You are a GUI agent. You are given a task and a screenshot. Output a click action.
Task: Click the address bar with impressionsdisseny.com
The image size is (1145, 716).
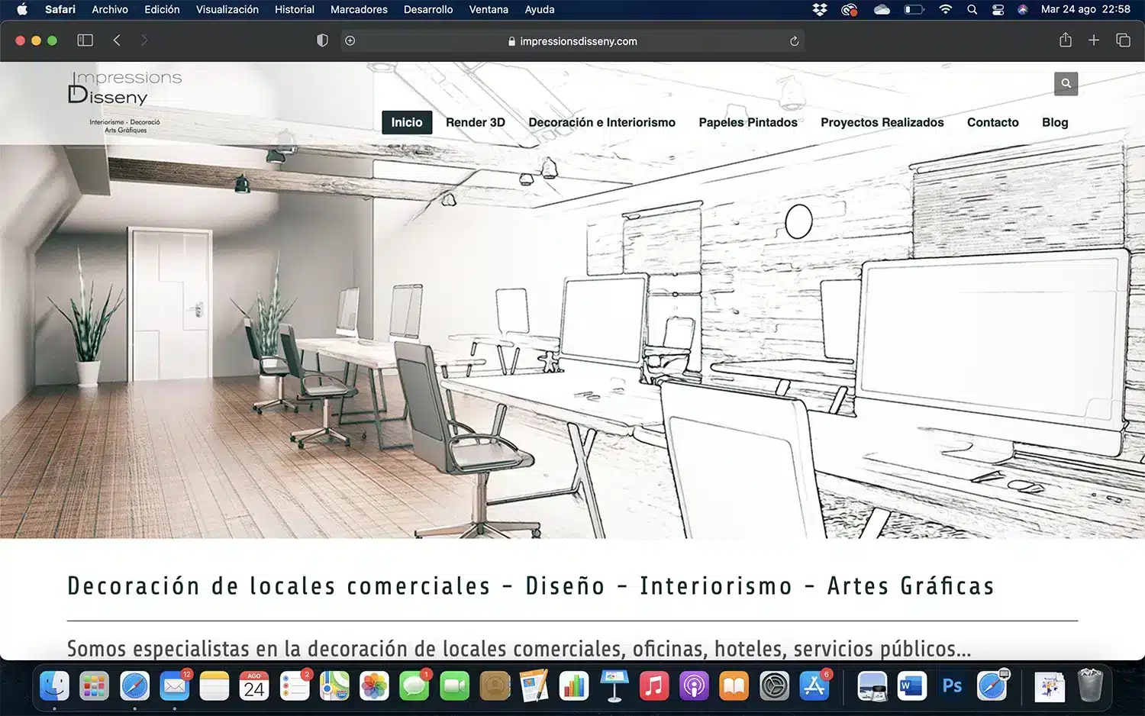[577, 41]
